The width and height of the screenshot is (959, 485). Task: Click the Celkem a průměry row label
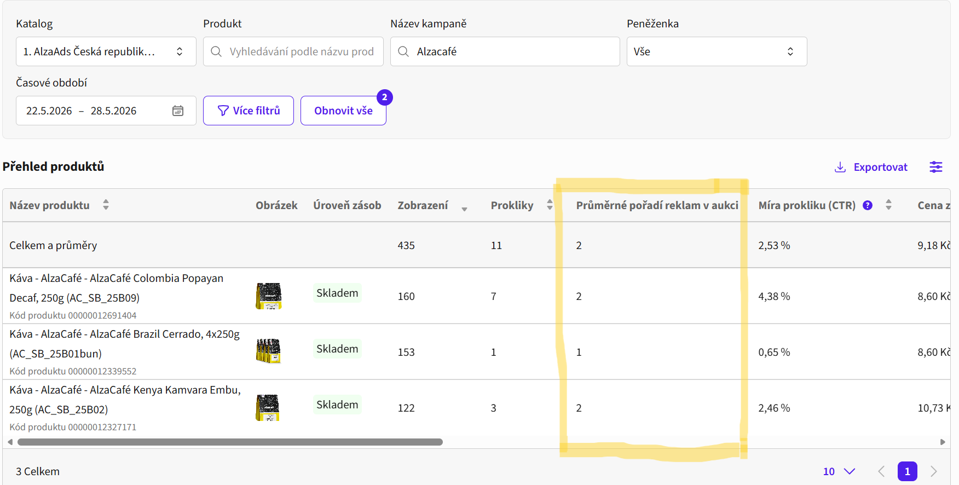(x=53, y=245)
